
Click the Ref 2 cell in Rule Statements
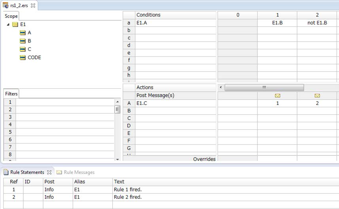pos(13,197)
